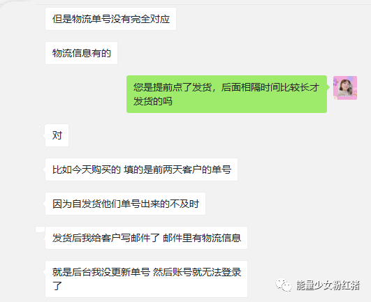Click the sender's pink profile avatar
371x302 pixels.
tap(345, 88)
